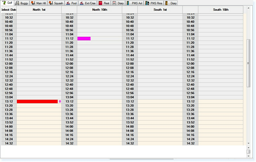Image resolution: width=256 pixels, height=162 pixels.
Task: Click the tee sheet scrollbar up arrow
Action: tap(248, 8)
